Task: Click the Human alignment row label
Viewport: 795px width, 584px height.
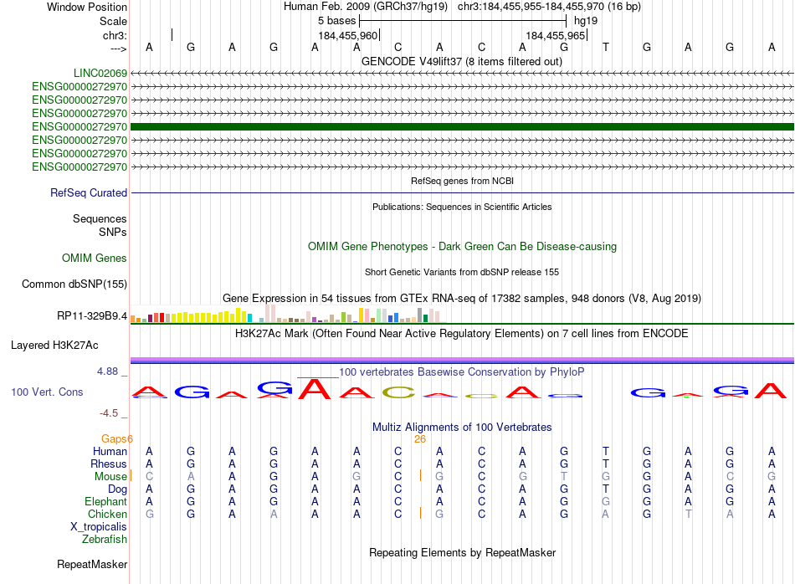Action: 110,451
